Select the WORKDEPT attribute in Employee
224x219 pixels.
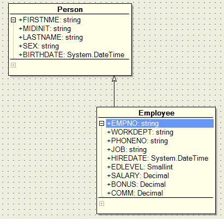[x=140, y=132]
